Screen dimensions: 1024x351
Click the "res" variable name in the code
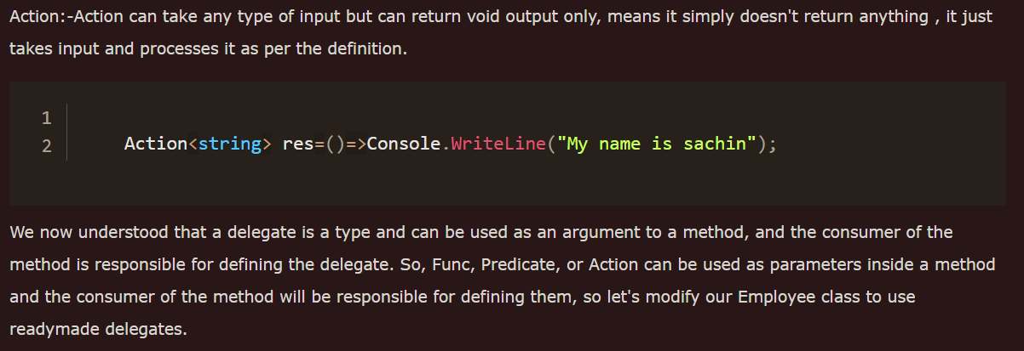(x=297, y=144)
